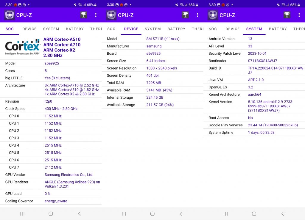Click the Cortex logo image on the SOC page
Screen dimensions: 305x220
23,47
